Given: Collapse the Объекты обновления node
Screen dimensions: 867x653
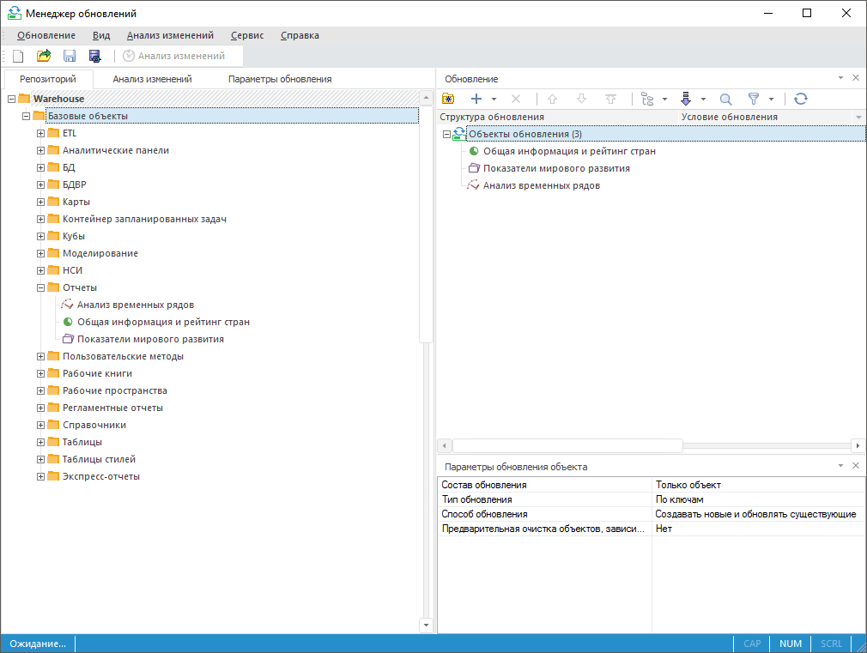Looking at the screenshot, I should (x=446, y=134).
